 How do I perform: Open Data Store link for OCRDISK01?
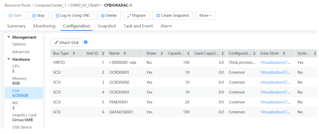coord(275,72)
